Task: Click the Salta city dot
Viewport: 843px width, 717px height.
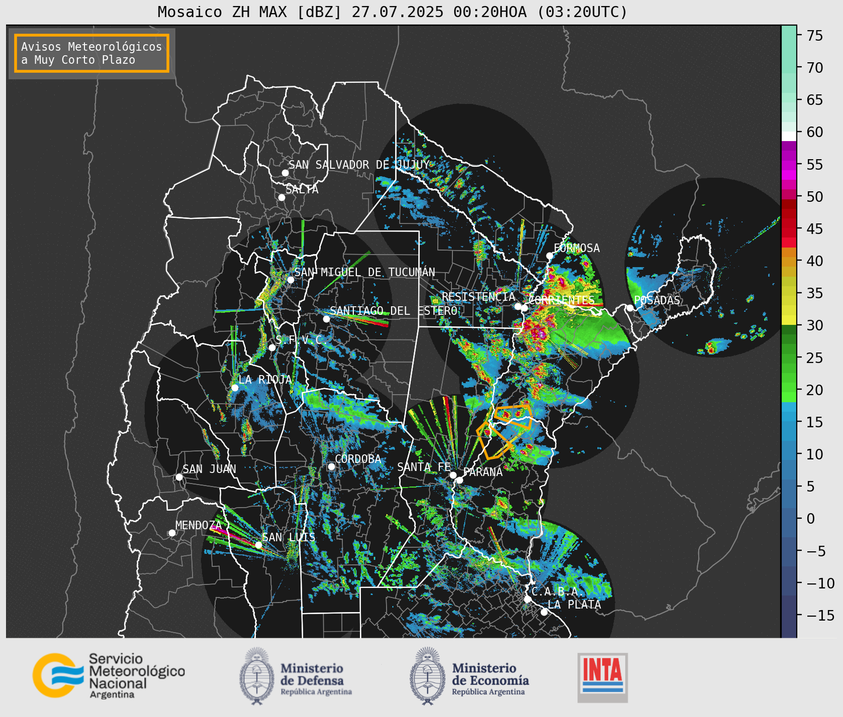Action: 282,197
